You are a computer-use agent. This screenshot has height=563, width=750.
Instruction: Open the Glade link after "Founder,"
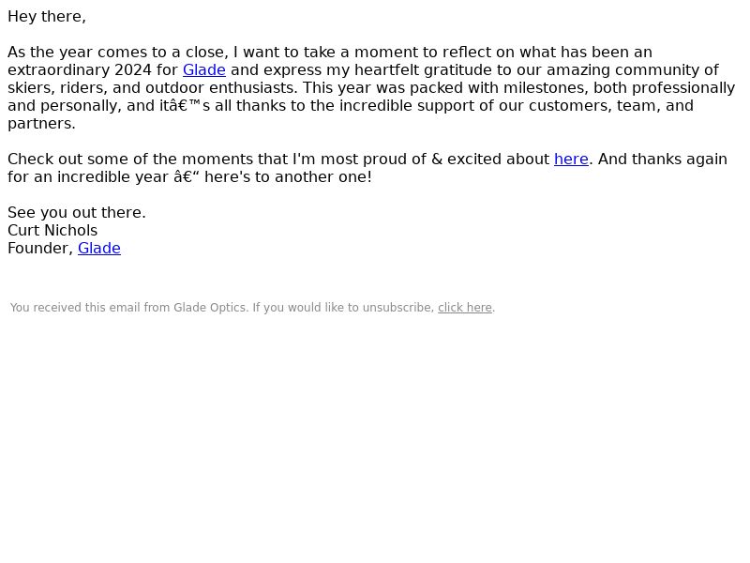99,248
